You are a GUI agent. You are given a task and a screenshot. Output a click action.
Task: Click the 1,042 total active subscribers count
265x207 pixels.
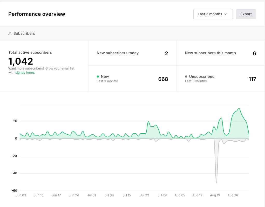21,61
